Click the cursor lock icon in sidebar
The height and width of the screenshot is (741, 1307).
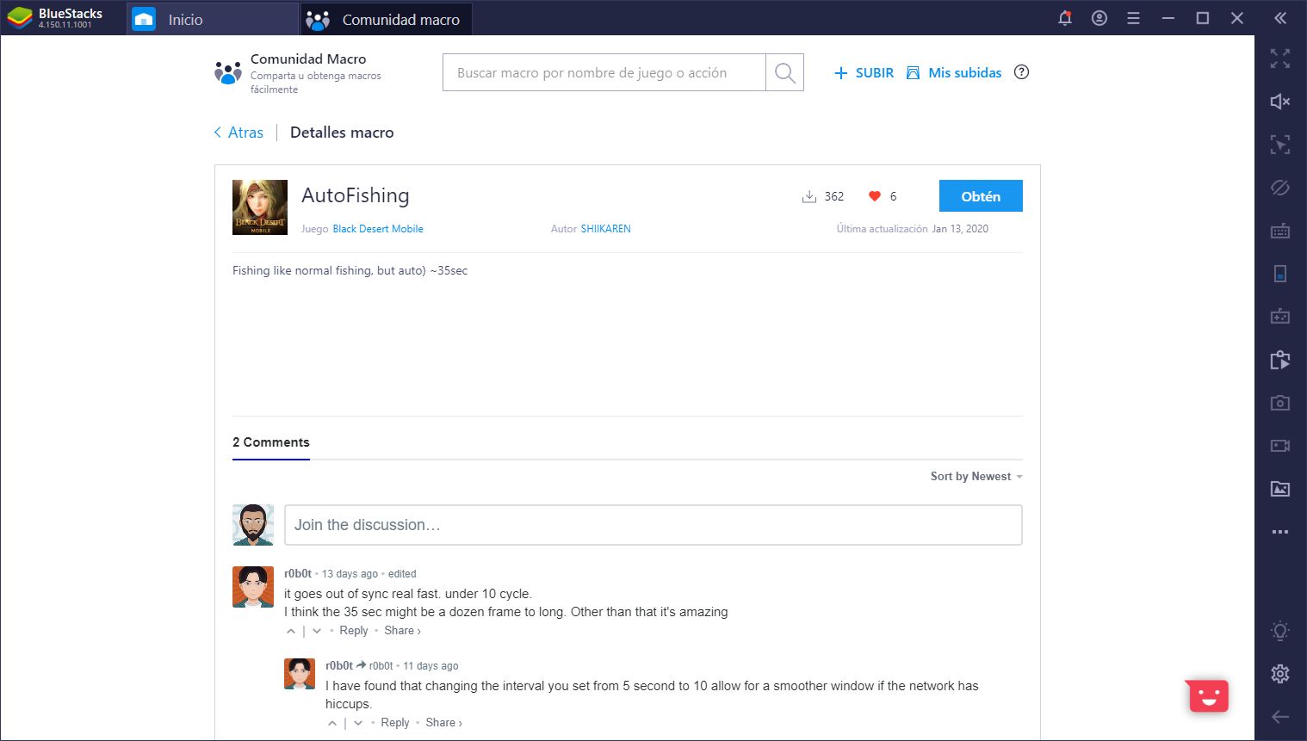1280,145
